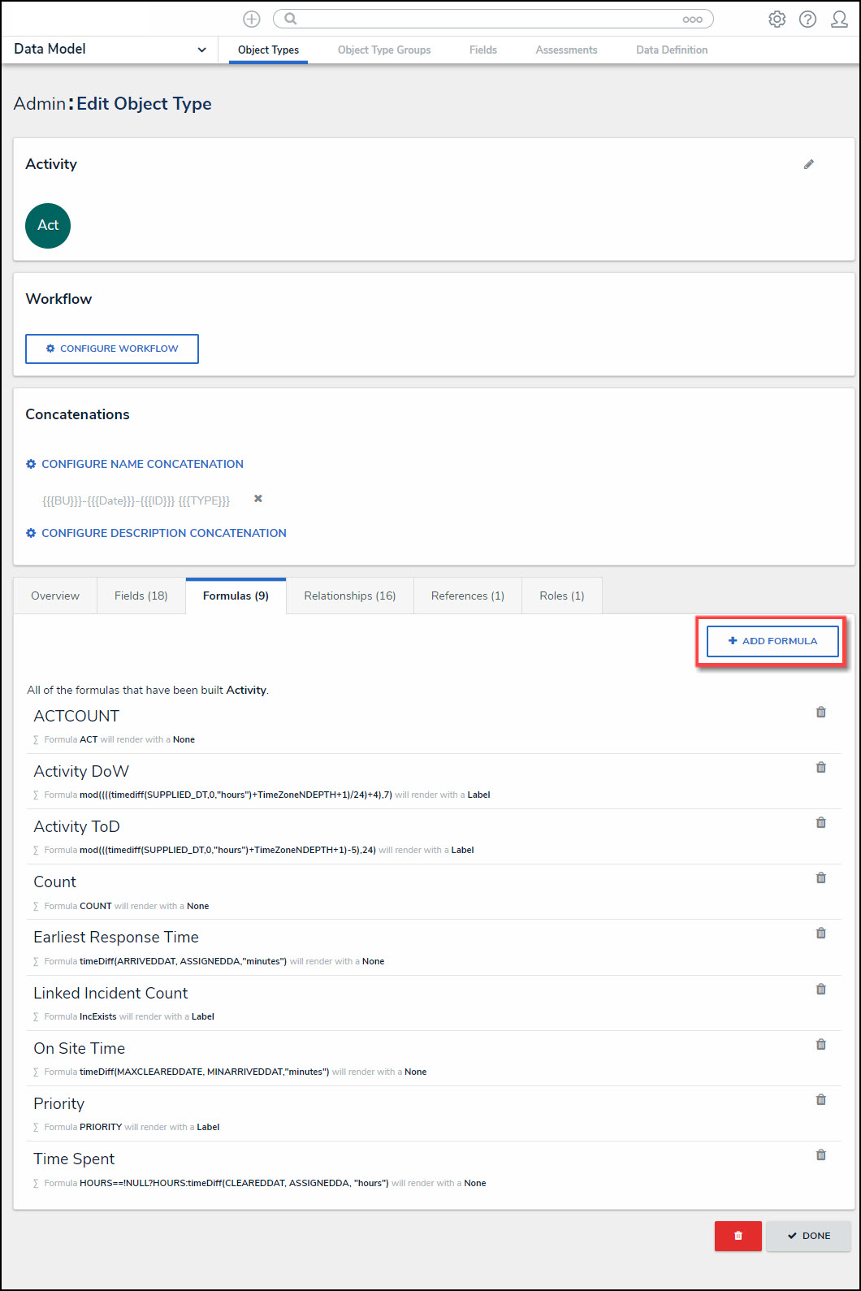
Task: Switch to the Fields (18) tab
Action: pyautogui.click(x=141, y=596)
